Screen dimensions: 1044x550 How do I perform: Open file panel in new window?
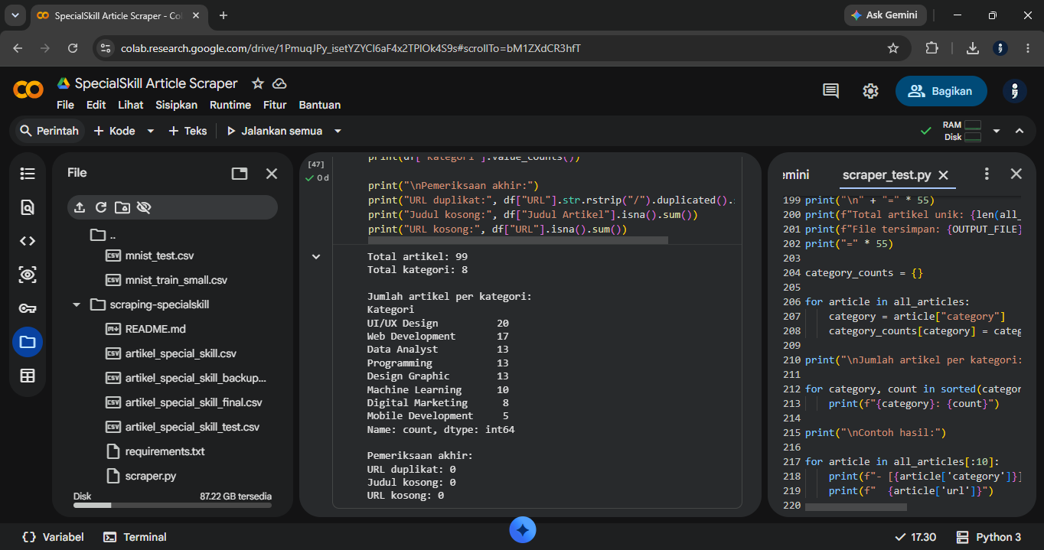coord(240,174)
